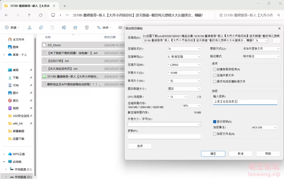
Task: Enable 操作完成后删除源文件 checkbox
Action: click(x=214, y=81)
